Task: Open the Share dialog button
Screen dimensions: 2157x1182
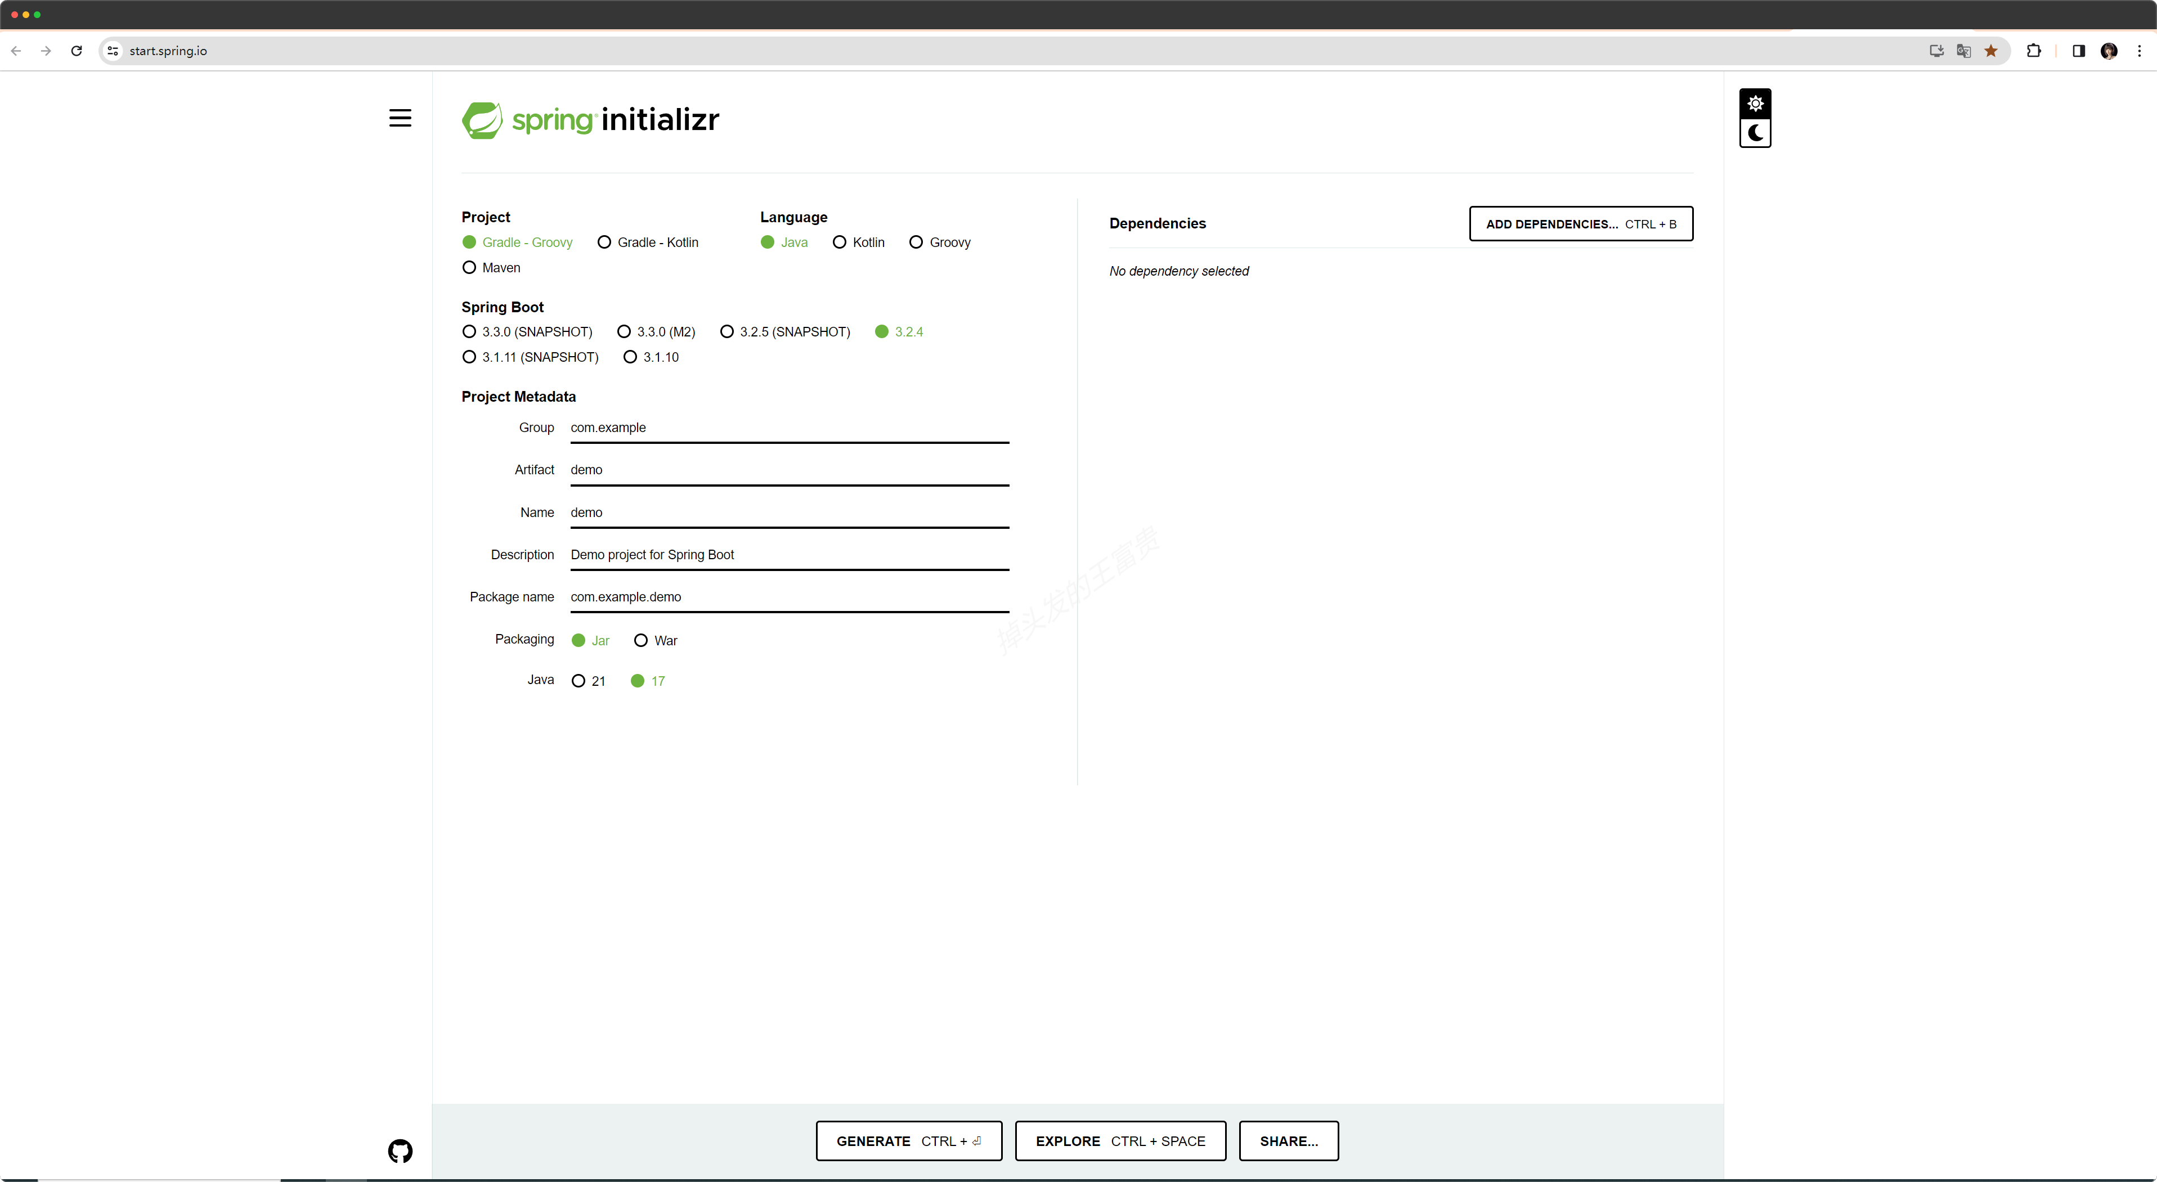Action: 1288,1141
